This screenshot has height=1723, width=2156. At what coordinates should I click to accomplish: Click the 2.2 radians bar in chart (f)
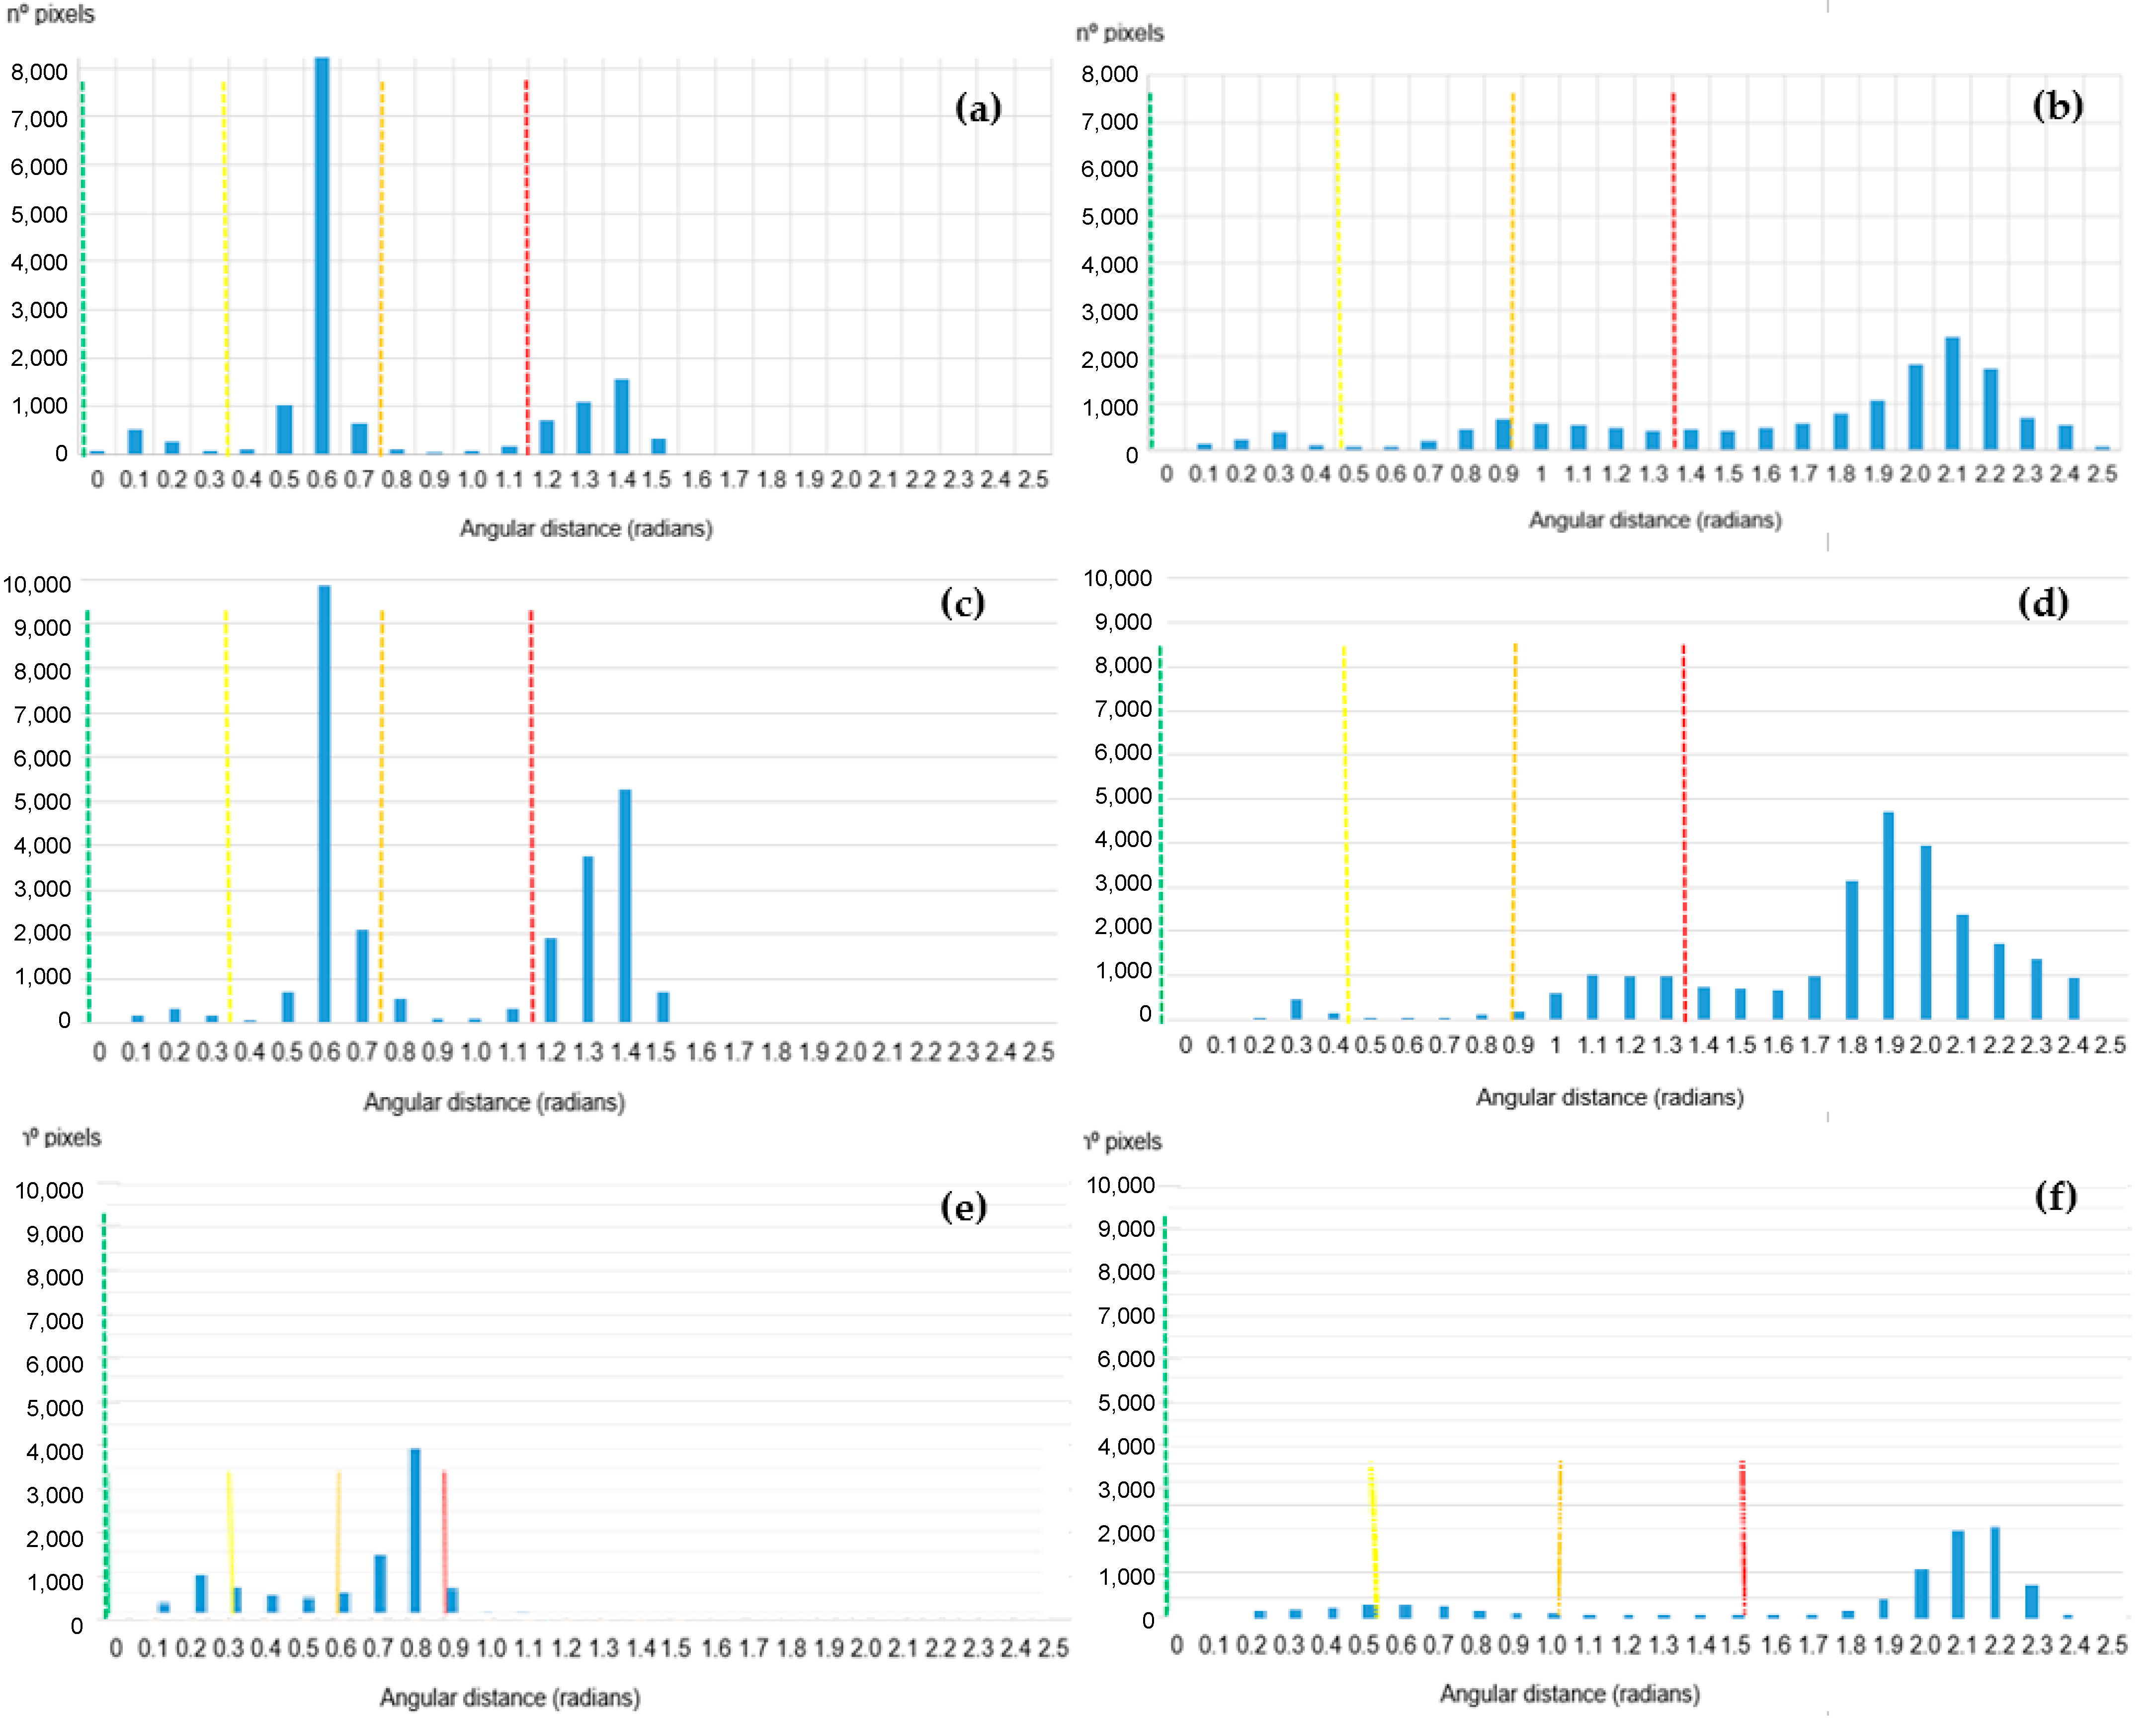(x=1995, y=1572)
